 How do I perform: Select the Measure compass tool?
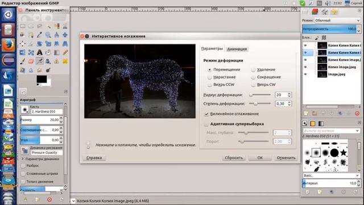click(x=57, y=35)
